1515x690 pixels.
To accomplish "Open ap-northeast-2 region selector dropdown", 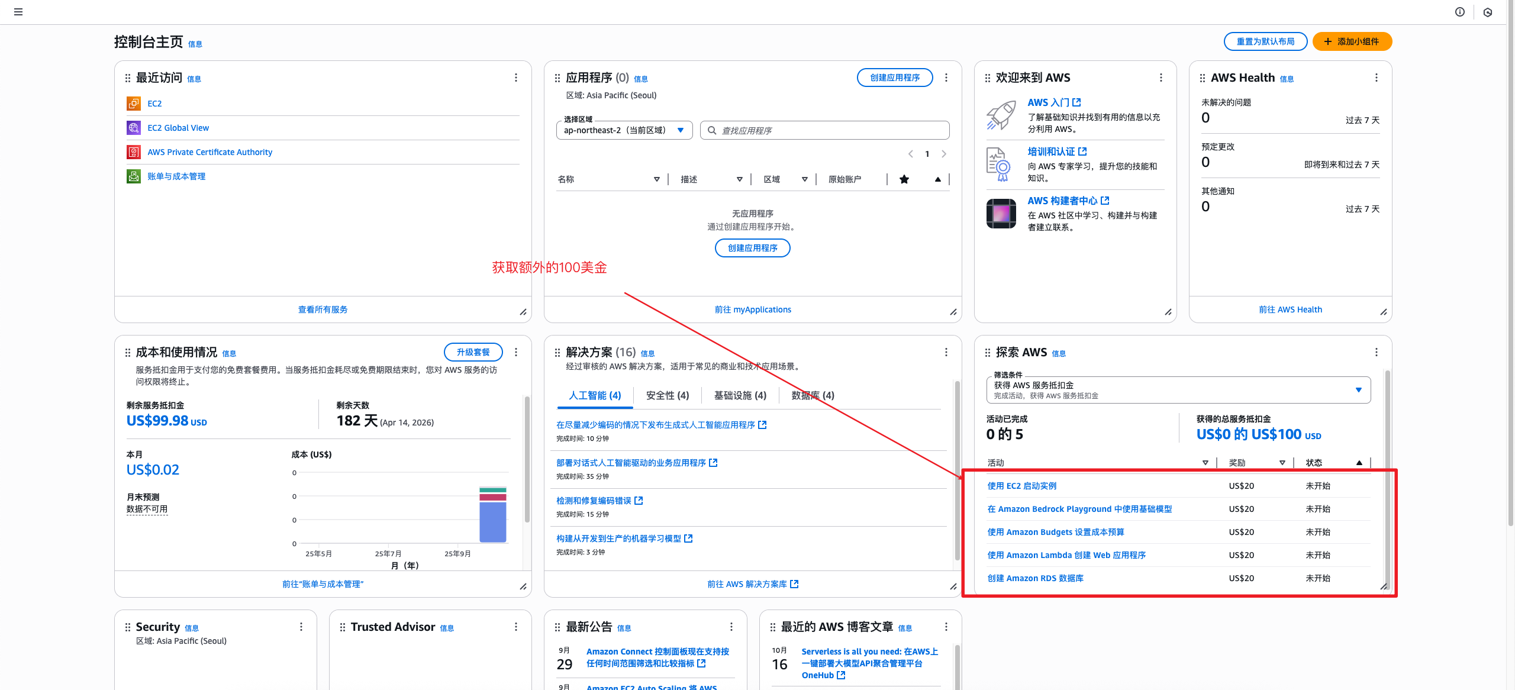I will 624,130.
